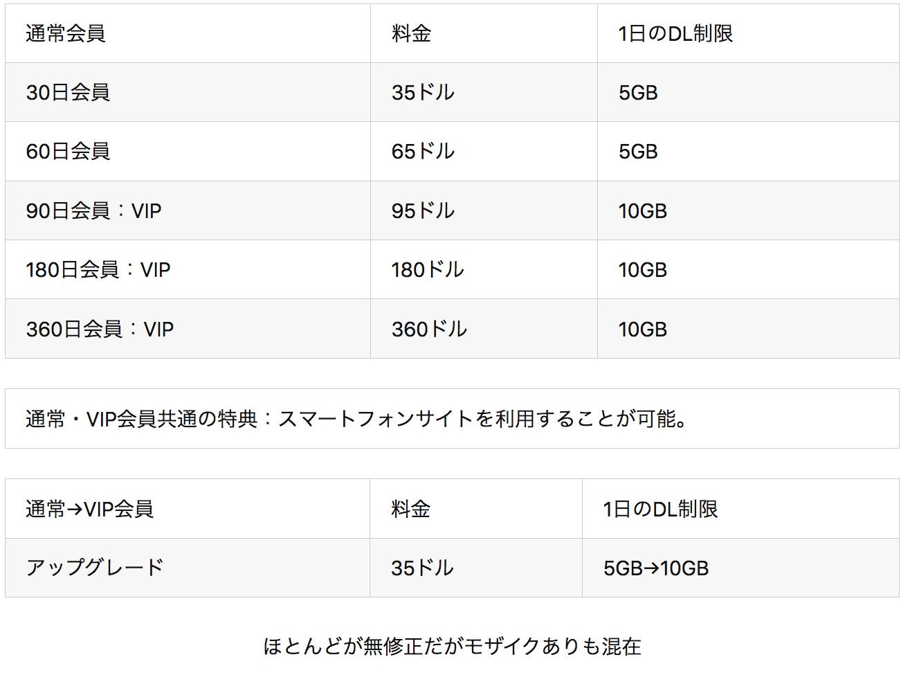Select the 通常→VIP会員 header cell
Image resolution: width=901 pixels, height=675 pixels.
point(188,509)
